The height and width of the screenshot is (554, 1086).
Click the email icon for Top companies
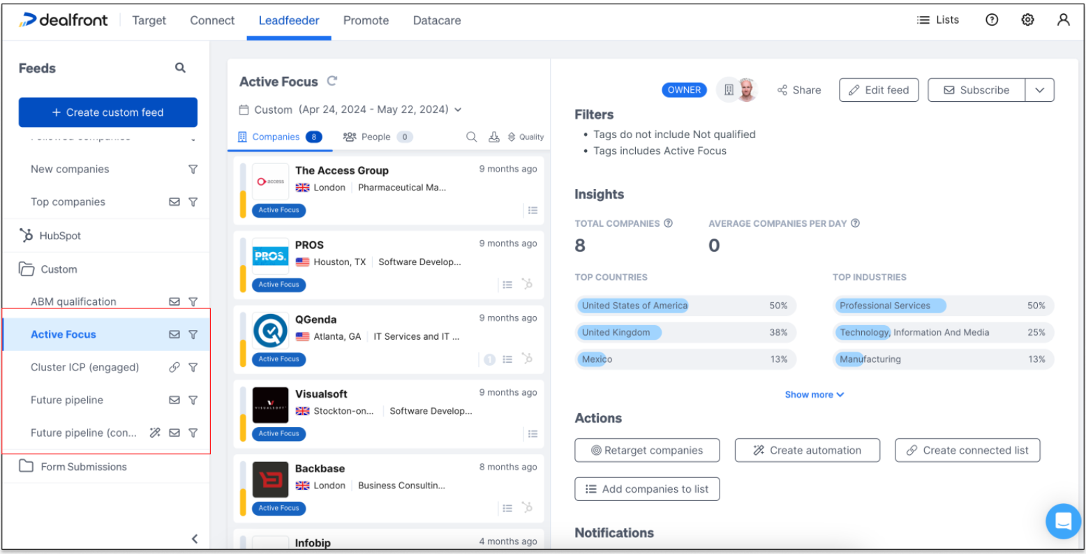pos(174,202)
